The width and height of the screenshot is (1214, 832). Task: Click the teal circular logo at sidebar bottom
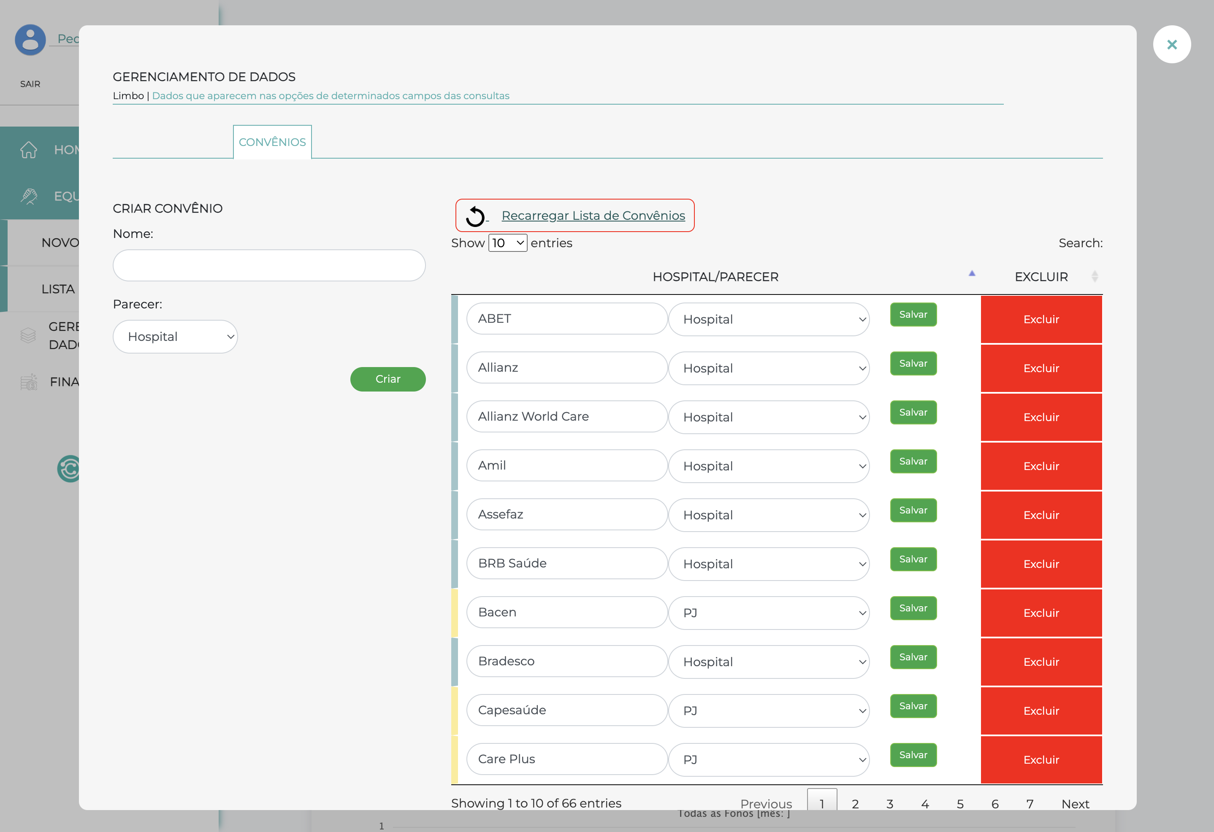tap(70, 469)
